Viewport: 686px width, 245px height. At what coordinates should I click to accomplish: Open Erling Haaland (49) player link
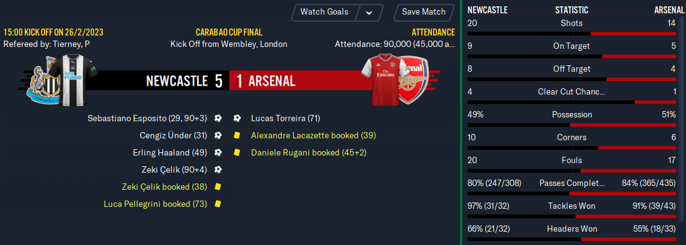click(x=170, y=153)
